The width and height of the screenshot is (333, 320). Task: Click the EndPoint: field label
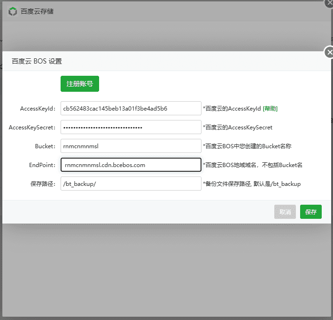pos(42,165)
